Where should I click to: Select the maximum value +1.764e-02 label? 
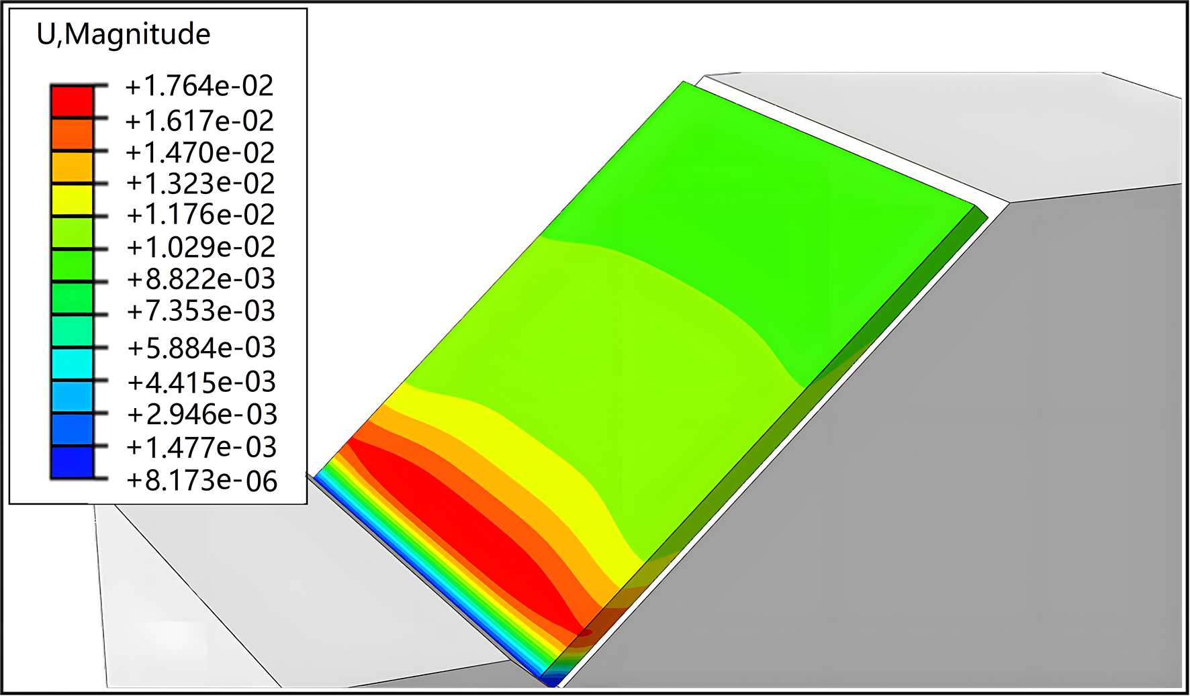pos(199,87)
